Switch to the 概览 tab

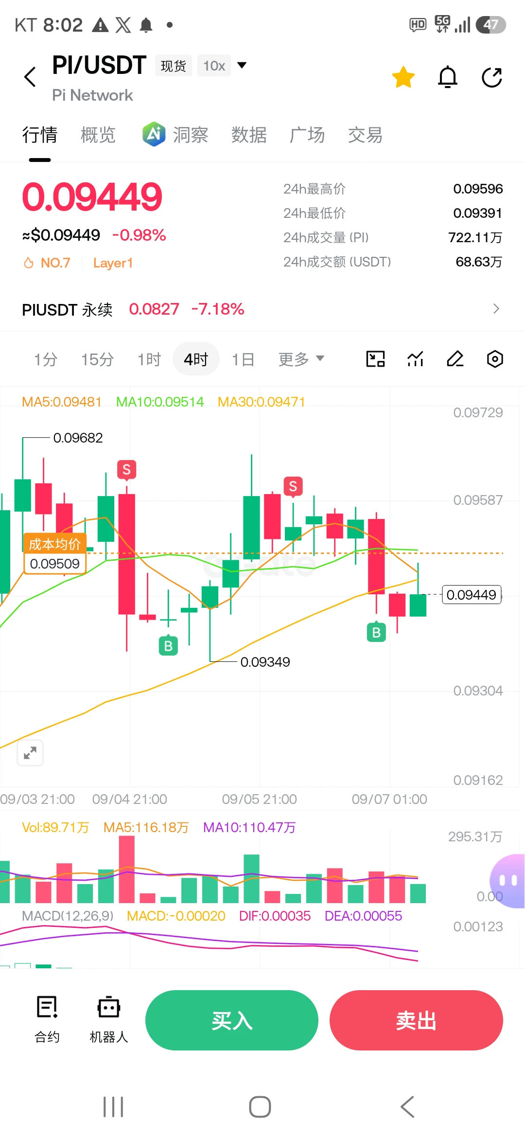tap(98, 135)
